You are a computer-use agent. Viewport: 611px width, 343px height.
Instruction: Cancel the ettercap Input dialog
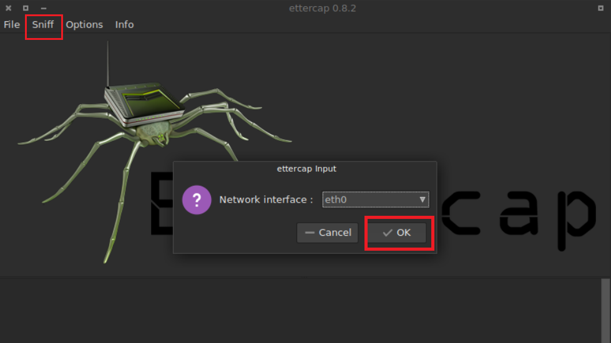(327, 233)
